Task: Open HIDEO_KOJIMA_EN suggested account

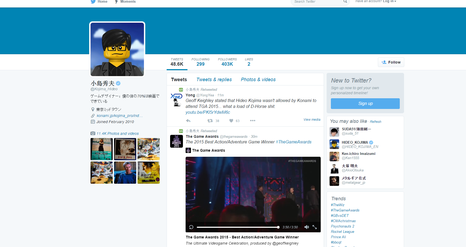Action: pos(360,144)
